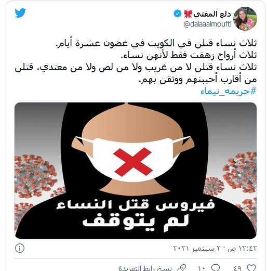The width and height of the screenshot is (267, 271).
Task: Open the @dalaaalmoufti handle link
Action: pos(207,24)
